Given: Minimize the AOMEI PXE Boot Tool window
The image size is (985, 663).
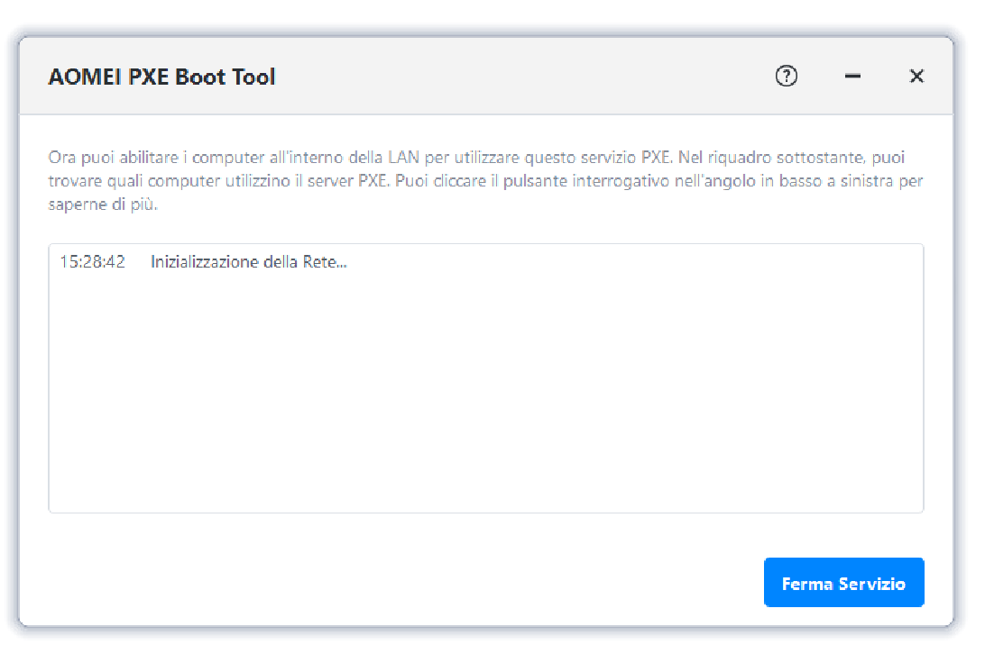Looking at the screenshot, I should tap(852, 77).
